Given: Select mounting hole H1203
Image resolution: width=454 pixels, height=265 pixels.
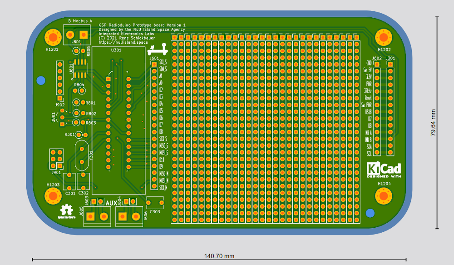Looking at the screenshot, I should (x=53, y=196).
